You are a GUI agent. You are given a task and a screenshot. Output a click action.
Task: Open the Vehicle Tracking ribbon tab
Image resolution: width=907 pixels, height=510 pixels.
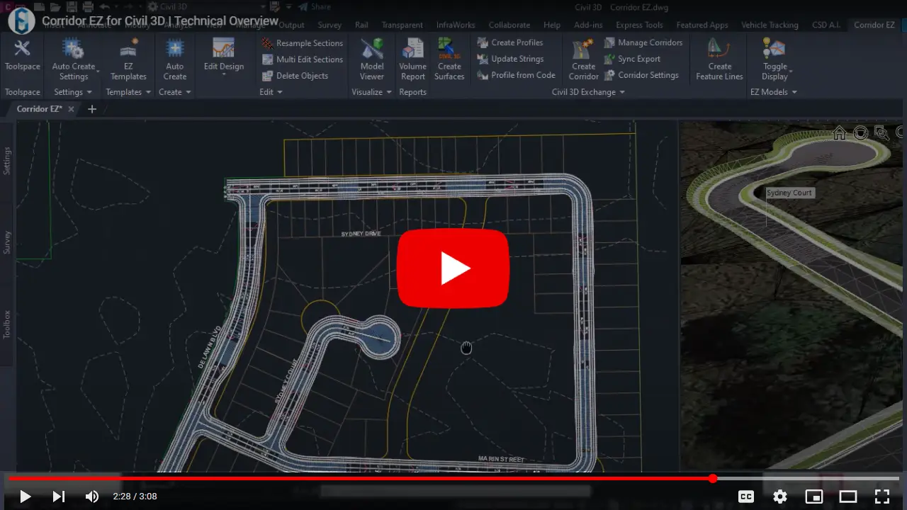click(770, 25)
